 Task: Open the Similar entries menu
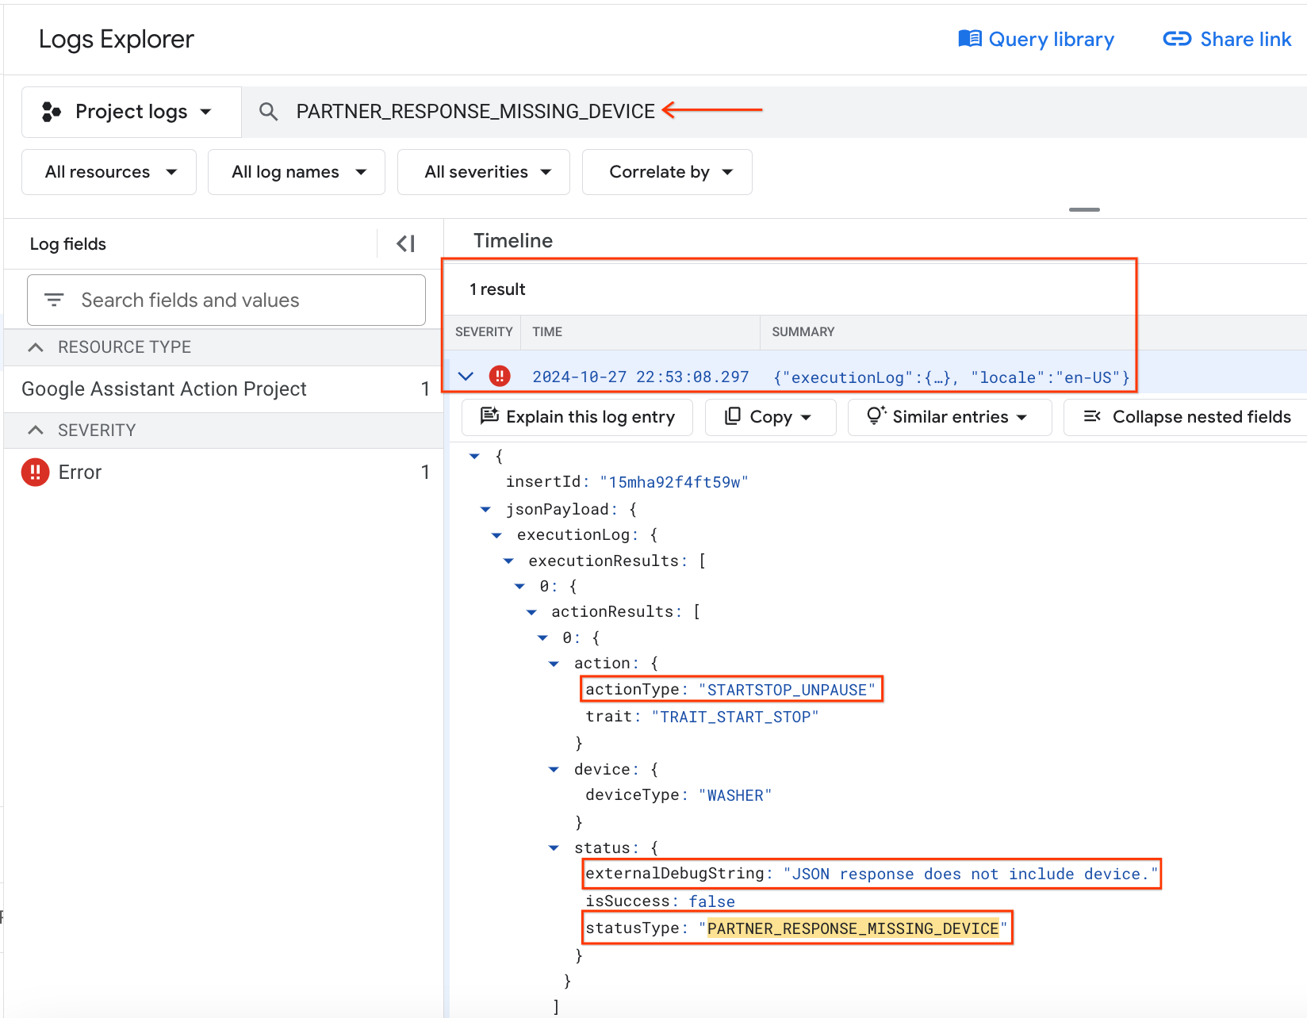click(x=949, y=417)
